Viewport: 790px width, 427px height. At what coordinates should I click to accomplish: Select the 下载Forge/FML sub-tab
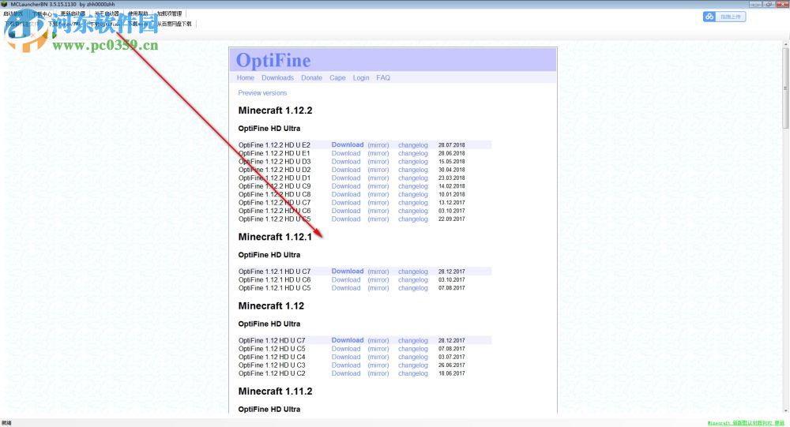[64, 24]
